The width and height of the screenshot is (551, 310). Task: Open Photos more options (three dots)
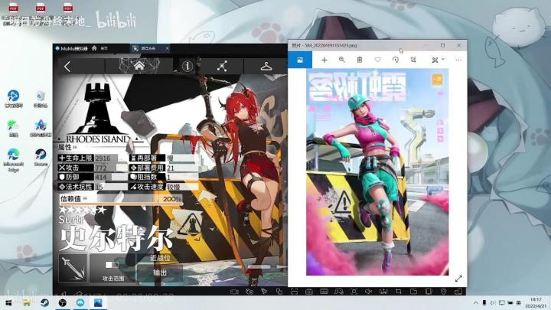pos(458,60)
